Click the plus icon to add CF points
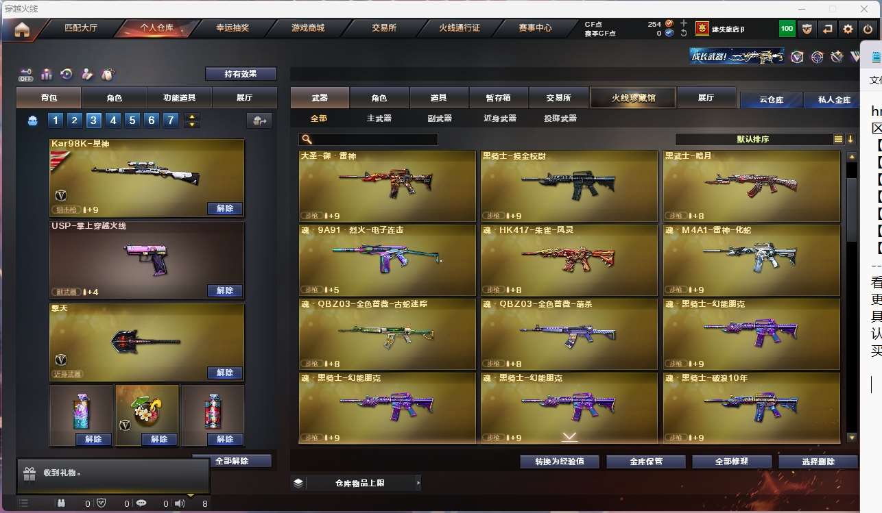This screenshot has width=882, height=513. (x=683, y=23)
